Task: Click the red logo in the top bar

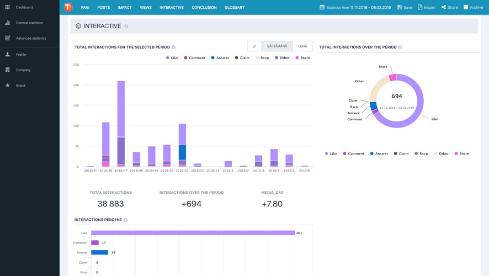Action: click(68, 7)
